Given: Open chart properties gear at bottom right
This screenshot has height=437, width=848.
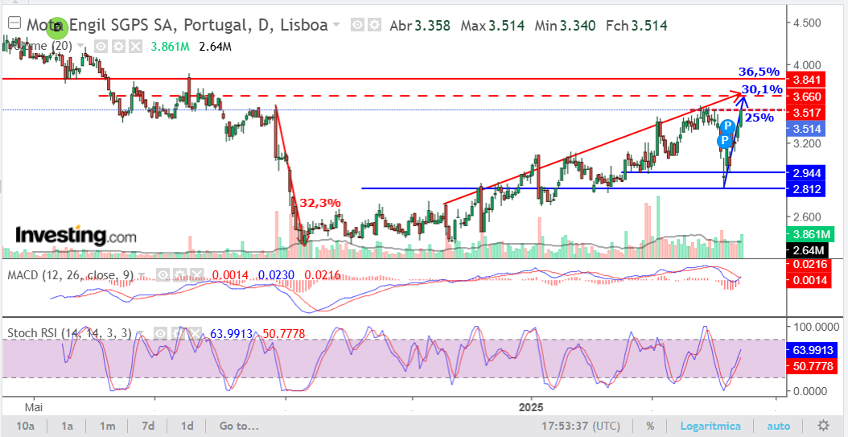Looking at the screenshot, I should (823, 425).
